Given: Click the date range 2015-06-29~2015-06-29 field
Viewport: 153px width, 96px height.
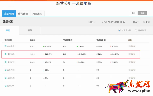Looking at the screenshot, I should pyautogui.click(x=113, y=22).
